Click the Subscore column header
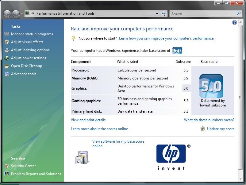 tap(183, 61)
